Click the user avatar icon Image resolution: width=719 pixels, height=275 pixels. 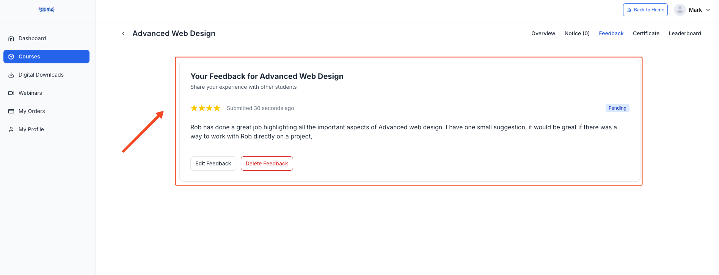680,10
